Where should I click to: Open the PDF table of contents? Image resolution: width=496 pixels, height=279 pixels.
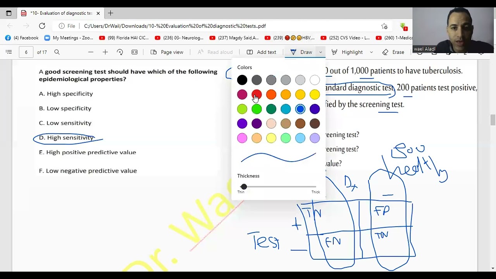[9, 52]
